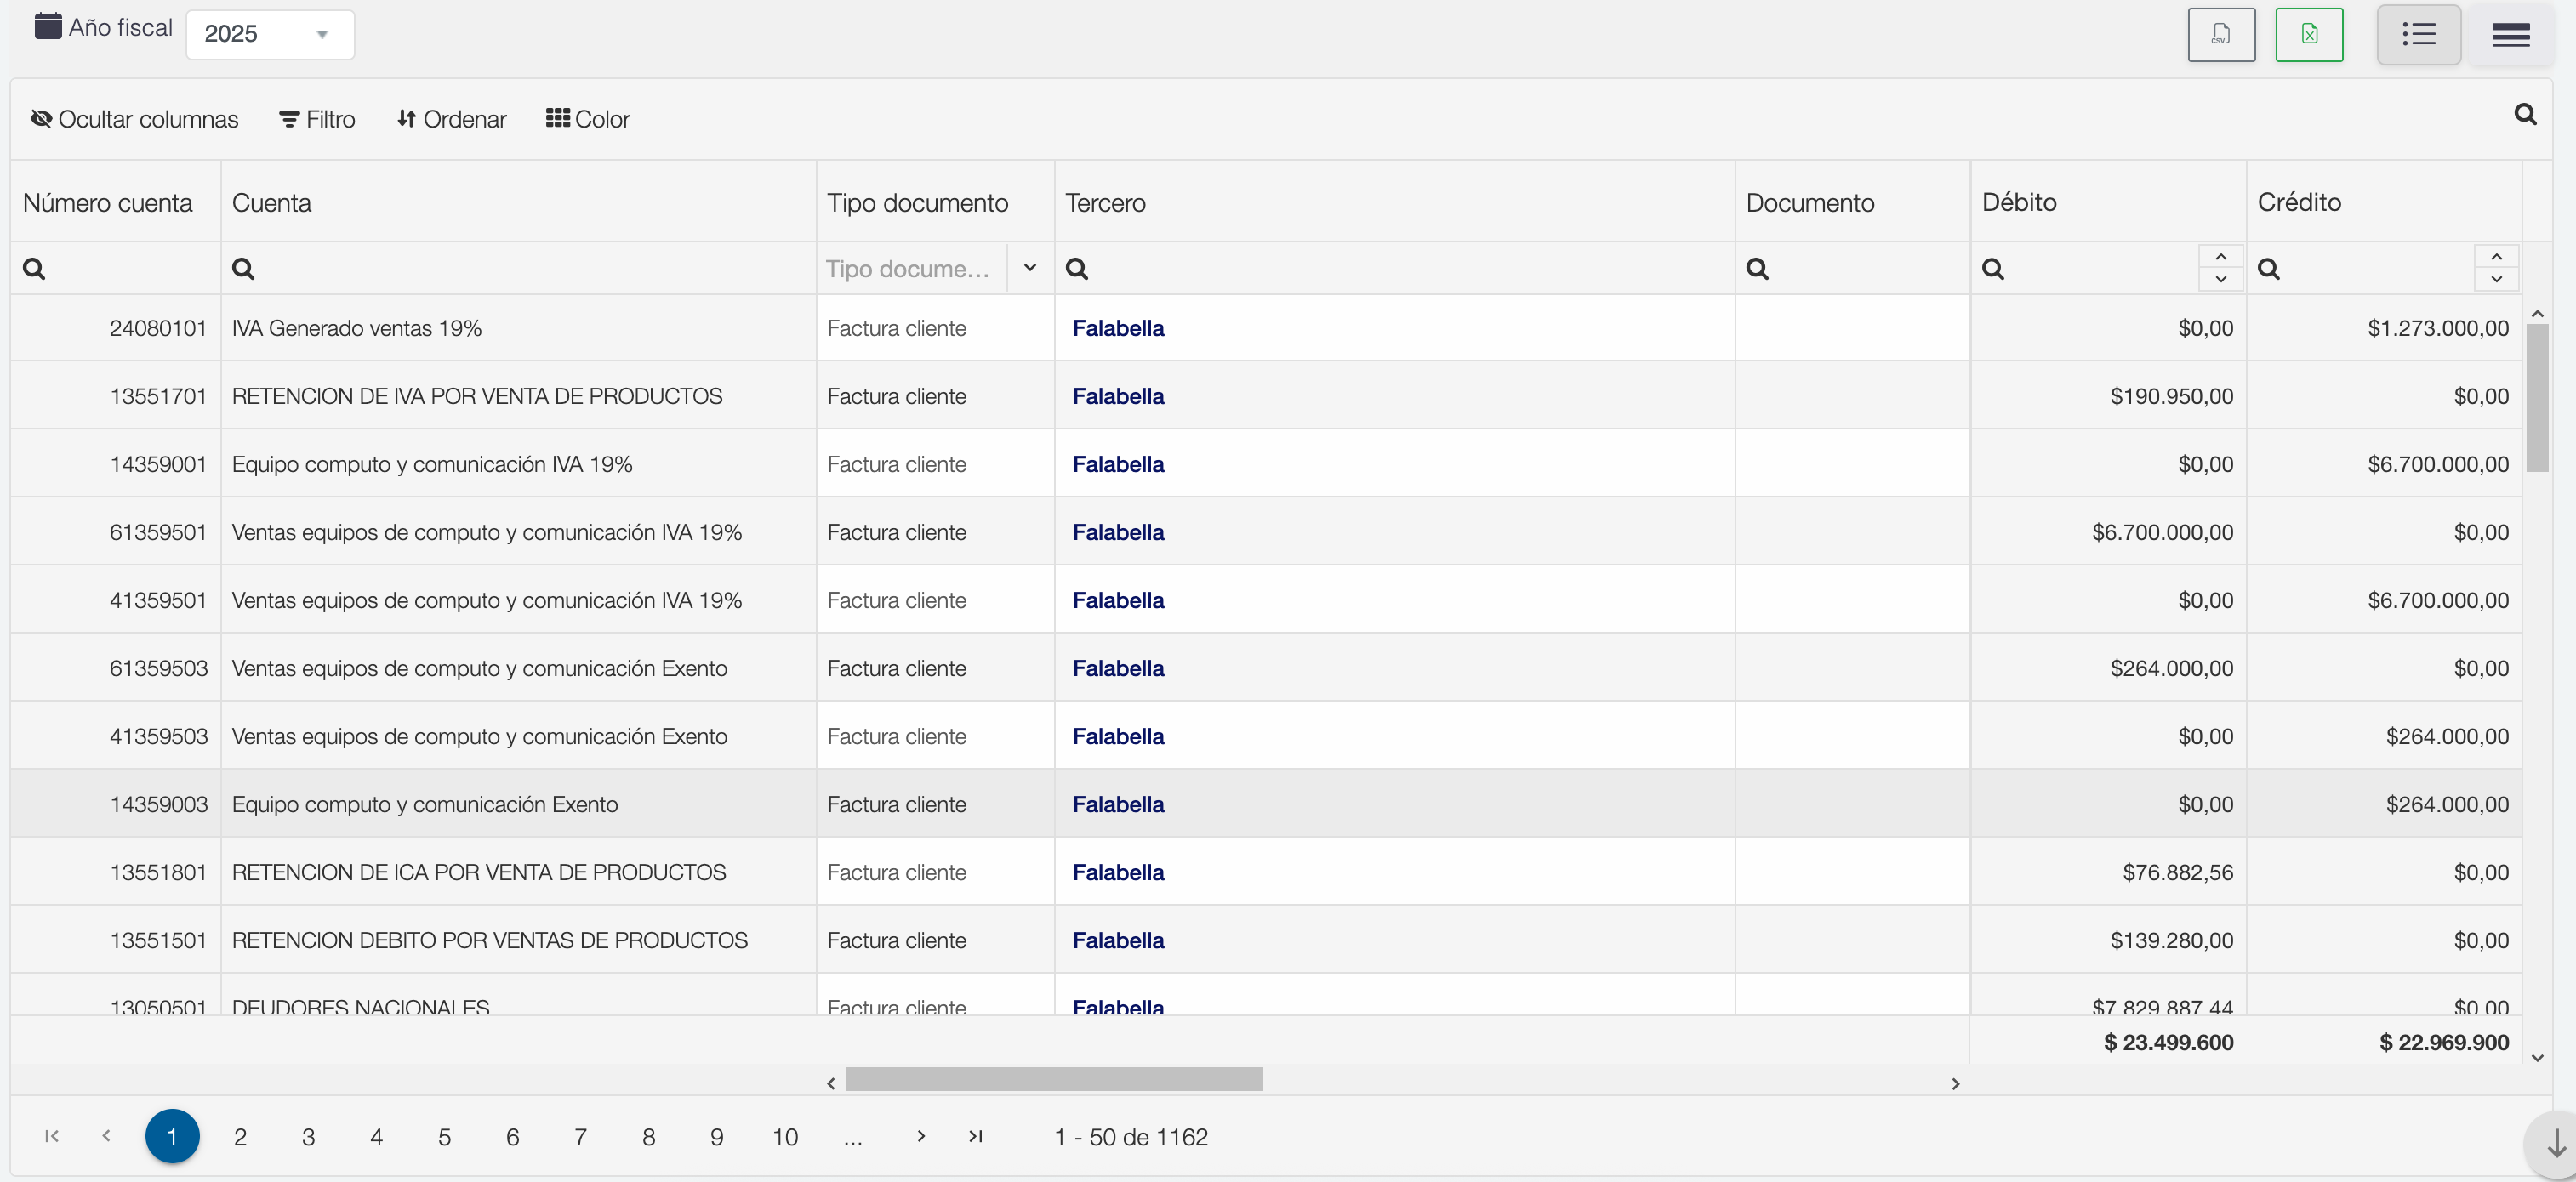The height and width of the screenshot is (1182, 2576).
Task: Sort by Número cuenta column header
Action: [x=107, y=203]
